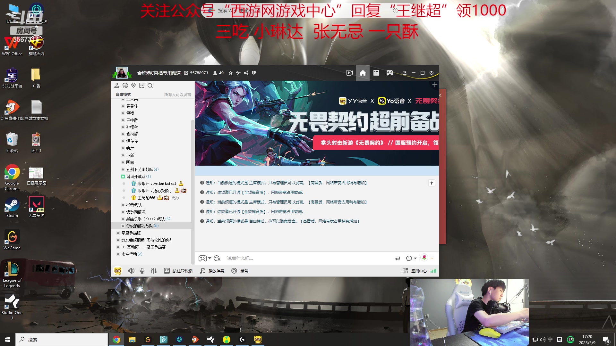This screenshot has width=616, height=346.
Task: Open the notification center in system tray
Action: click(606, 340)
